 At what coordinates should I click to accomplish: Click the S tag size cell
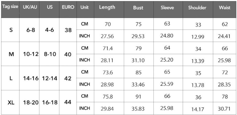[x=11, y=30]
